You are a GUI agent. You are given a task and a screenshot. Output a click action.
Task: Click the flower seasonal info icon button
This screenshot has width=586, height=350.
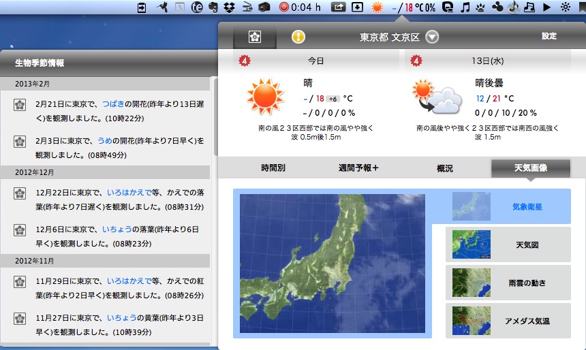coord(255,37)
